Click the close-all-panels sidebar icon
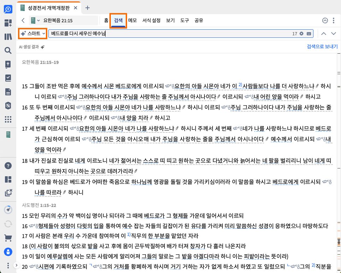341x273 pixels. 8,193
